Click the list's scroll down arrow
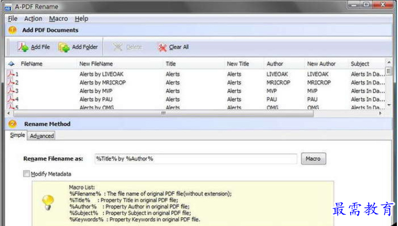 [389, 105]
